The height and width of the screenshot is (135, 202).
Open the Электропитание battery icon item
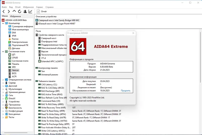[10, 42]
